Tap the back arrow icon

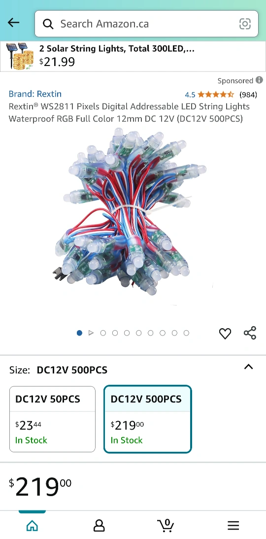pyautogui.click(x=13, y=23)
